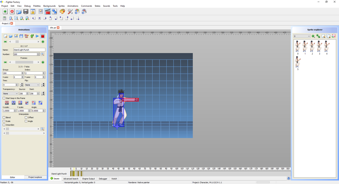Image resolution: width=339 pixels, height=184 pixels.
Task: Open the Transparency dropdown
Action: point(11,93)
